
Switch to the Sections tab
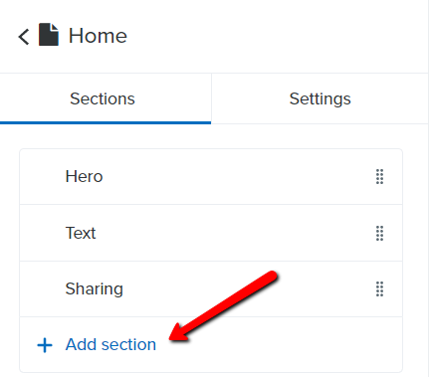click(x=103, y=98)
